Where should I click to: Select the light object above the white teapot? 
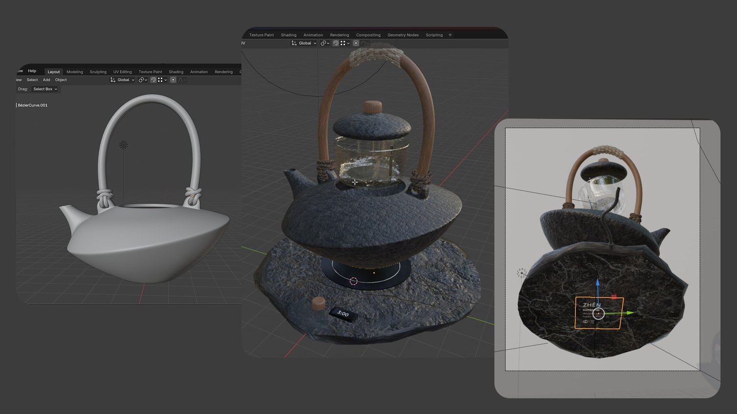coord(123,145)
